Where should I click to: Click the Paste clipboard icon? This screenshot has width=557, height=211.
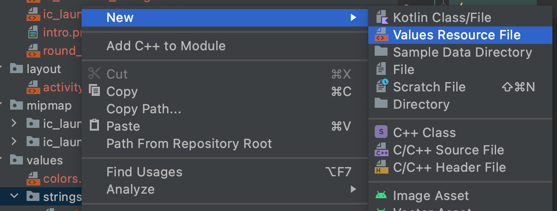tap(94, 126)
